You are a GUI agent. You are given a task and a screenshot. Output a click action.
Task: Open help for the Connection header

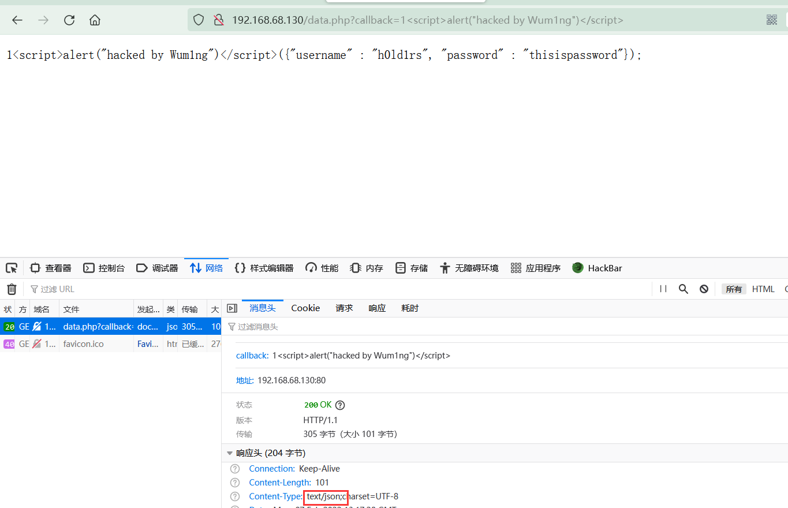[235, 469]
